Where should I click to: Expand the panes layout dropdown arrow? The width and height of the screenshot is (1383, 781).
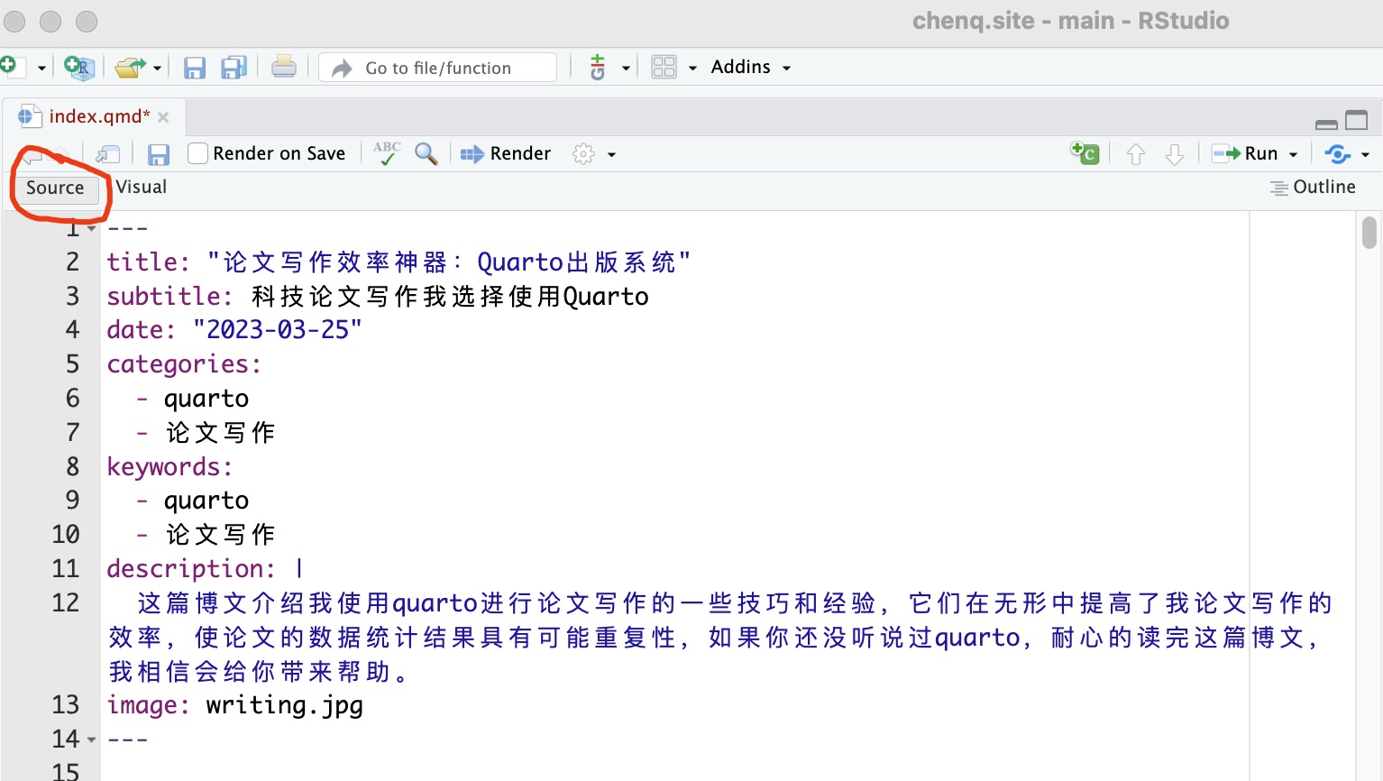692,68
